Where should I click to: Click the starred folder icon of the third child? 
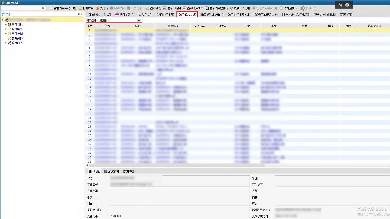[10, 33]
